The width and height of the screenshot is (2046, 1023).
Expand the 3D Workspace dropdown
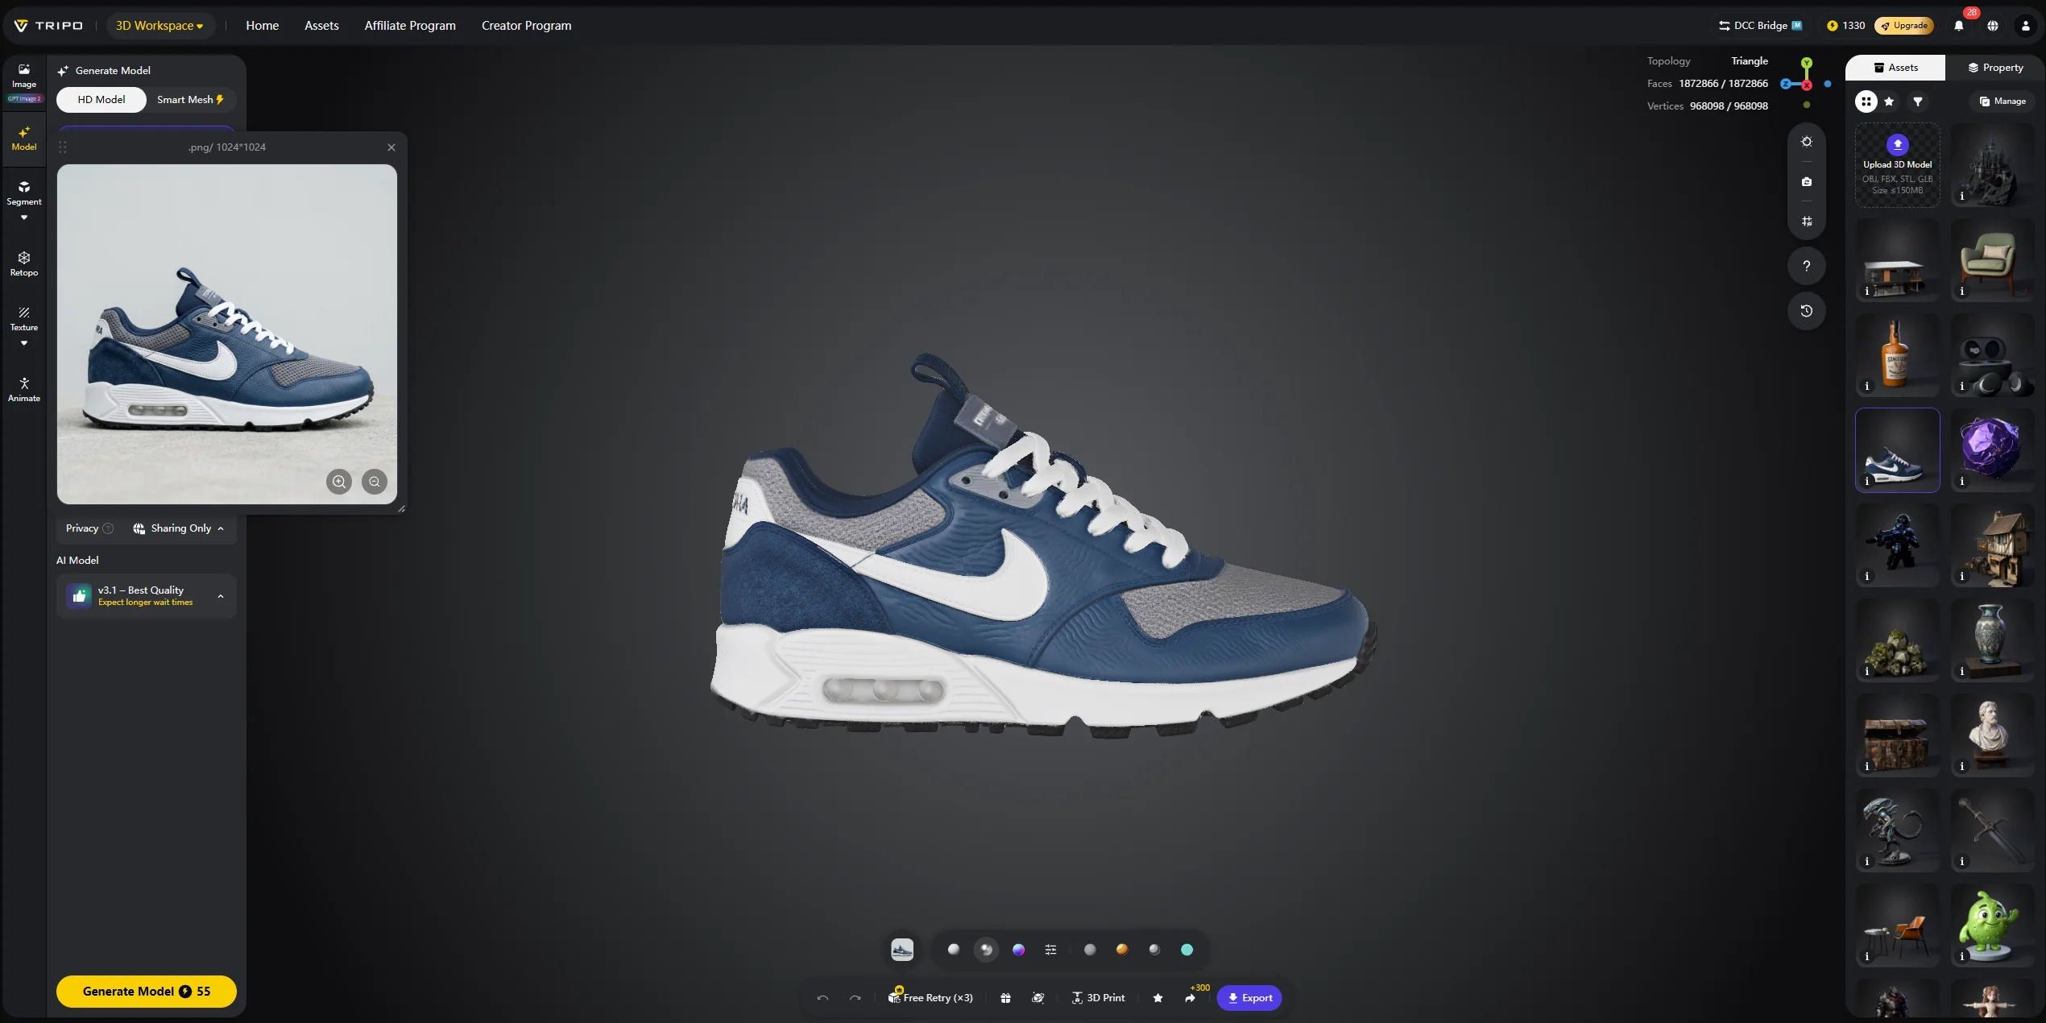coord(159,26)
